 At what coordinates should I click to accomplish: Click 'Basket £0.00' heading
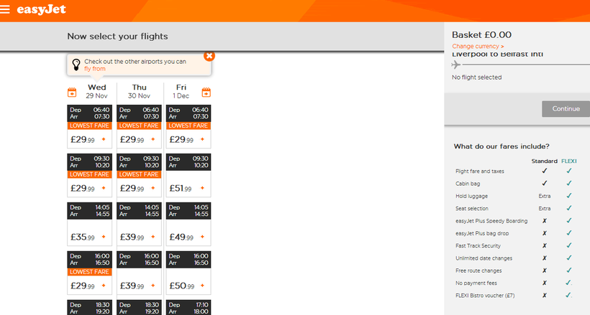click(481, 35)
